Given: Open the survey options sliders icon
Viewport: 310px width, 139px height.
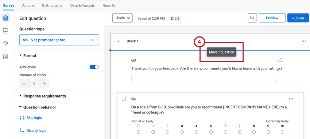Looking at the screenshot, I should [5, 57].
